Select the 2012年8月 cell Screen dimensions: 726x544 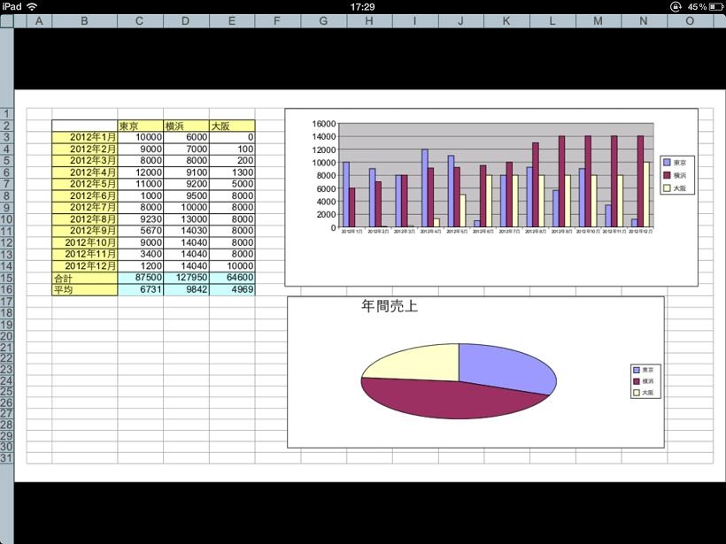[85, 219]
